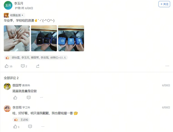Follow 李玉月 with the +关注 button
This screenshot has width=173, height=132.
point(164,4)
